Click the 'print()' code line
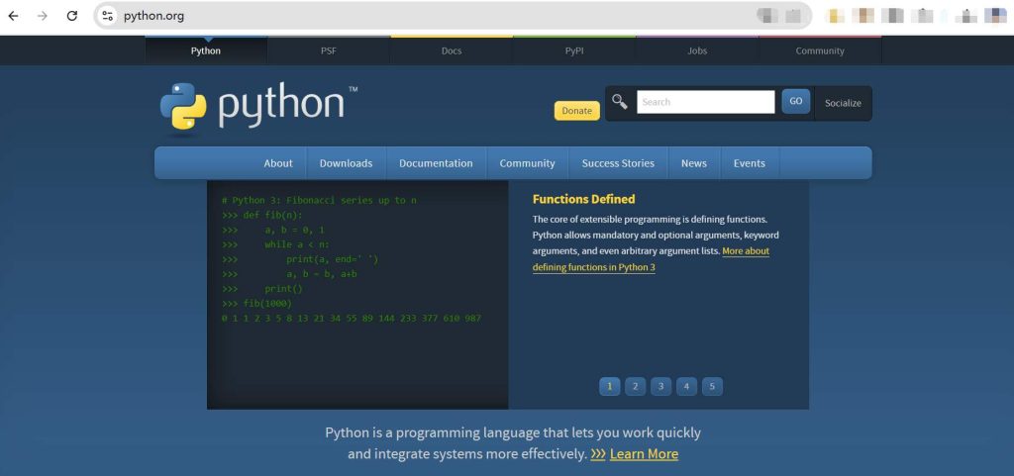Image resolution: width=1014 pixels, height=476 pixels. (x=283, y=289)
